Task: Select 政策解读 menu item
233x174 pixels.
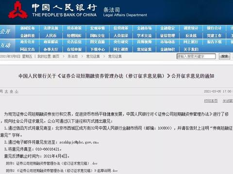Action: coord(51,42)
